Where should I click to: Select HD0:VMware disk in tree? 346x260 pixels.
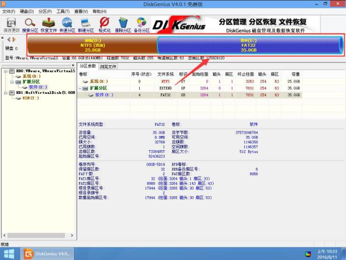(x=45, y=71)
